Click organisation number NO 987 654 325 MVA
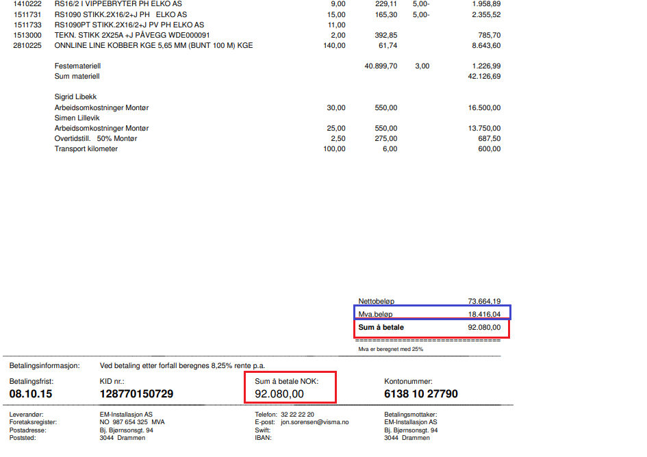647x457 pixels. (132, 422)
